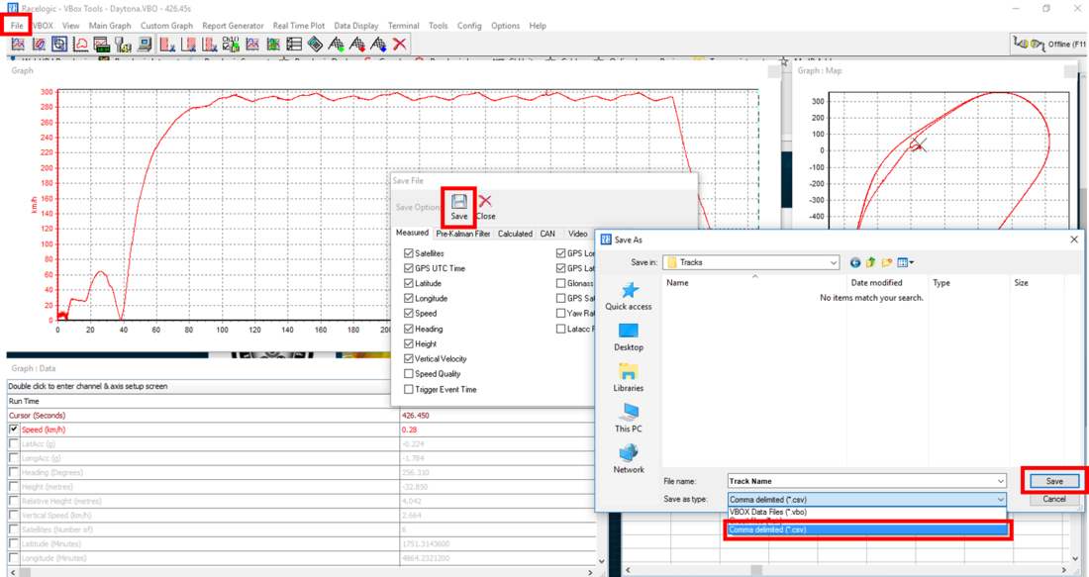Click the leftmost graph icon in the toolbar
The image size is (1089, 577).
coord(18,44)
